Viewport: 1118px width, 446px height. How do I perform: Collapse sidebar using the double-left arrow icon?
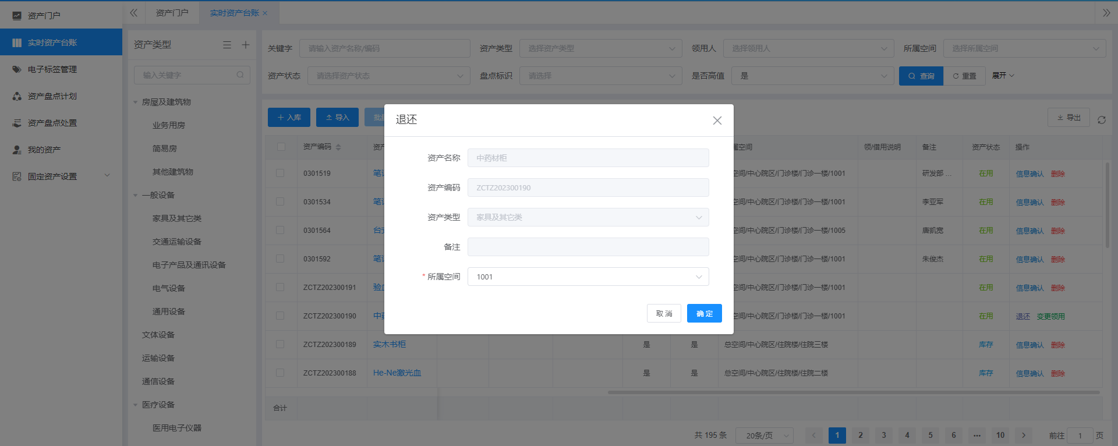(x=133, y=13)
